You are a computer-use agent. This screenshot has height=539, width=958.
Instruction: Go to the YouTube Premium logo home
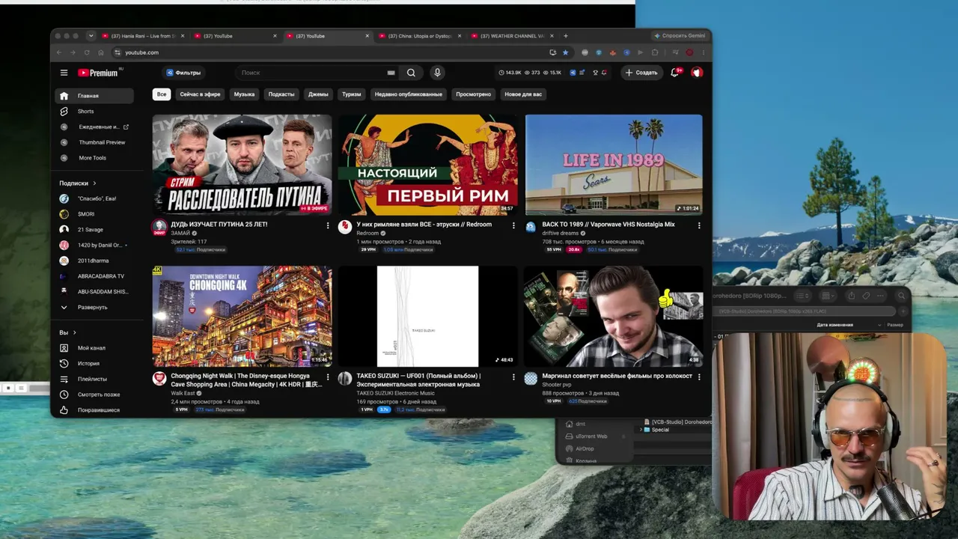click(100, 73)
